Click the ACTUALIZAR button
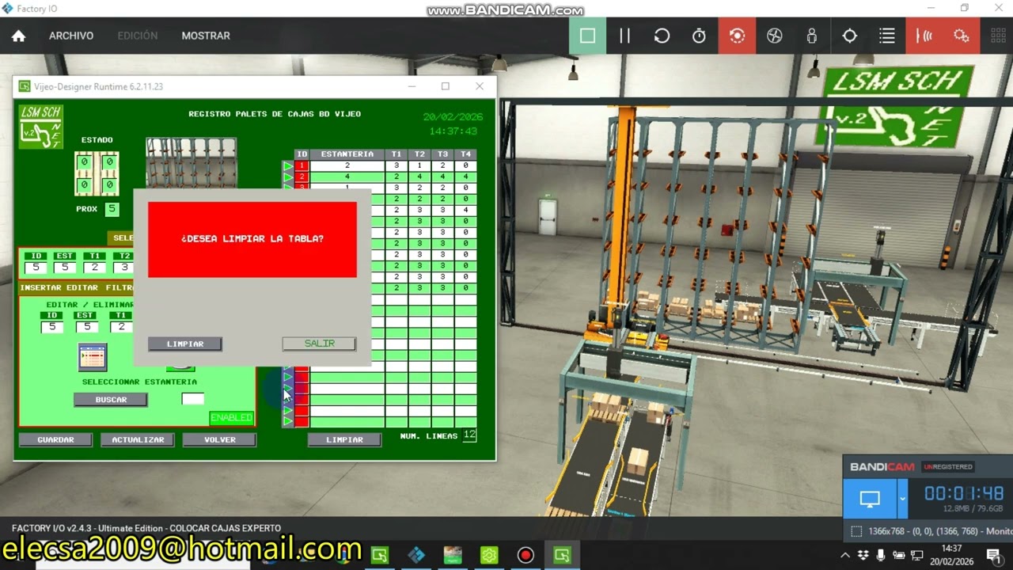Image resolution: width=1013 pixels, height=570 pixels. point(138,439)
